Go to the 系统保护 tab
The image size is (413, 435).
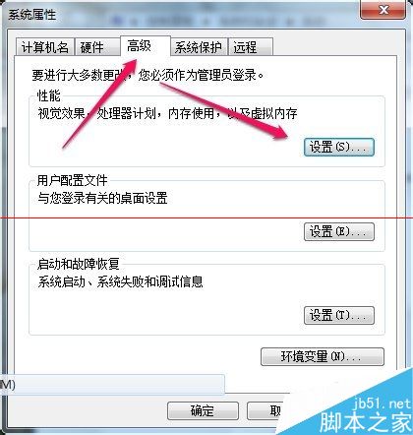pyautogui.click(x=199, y=47)
